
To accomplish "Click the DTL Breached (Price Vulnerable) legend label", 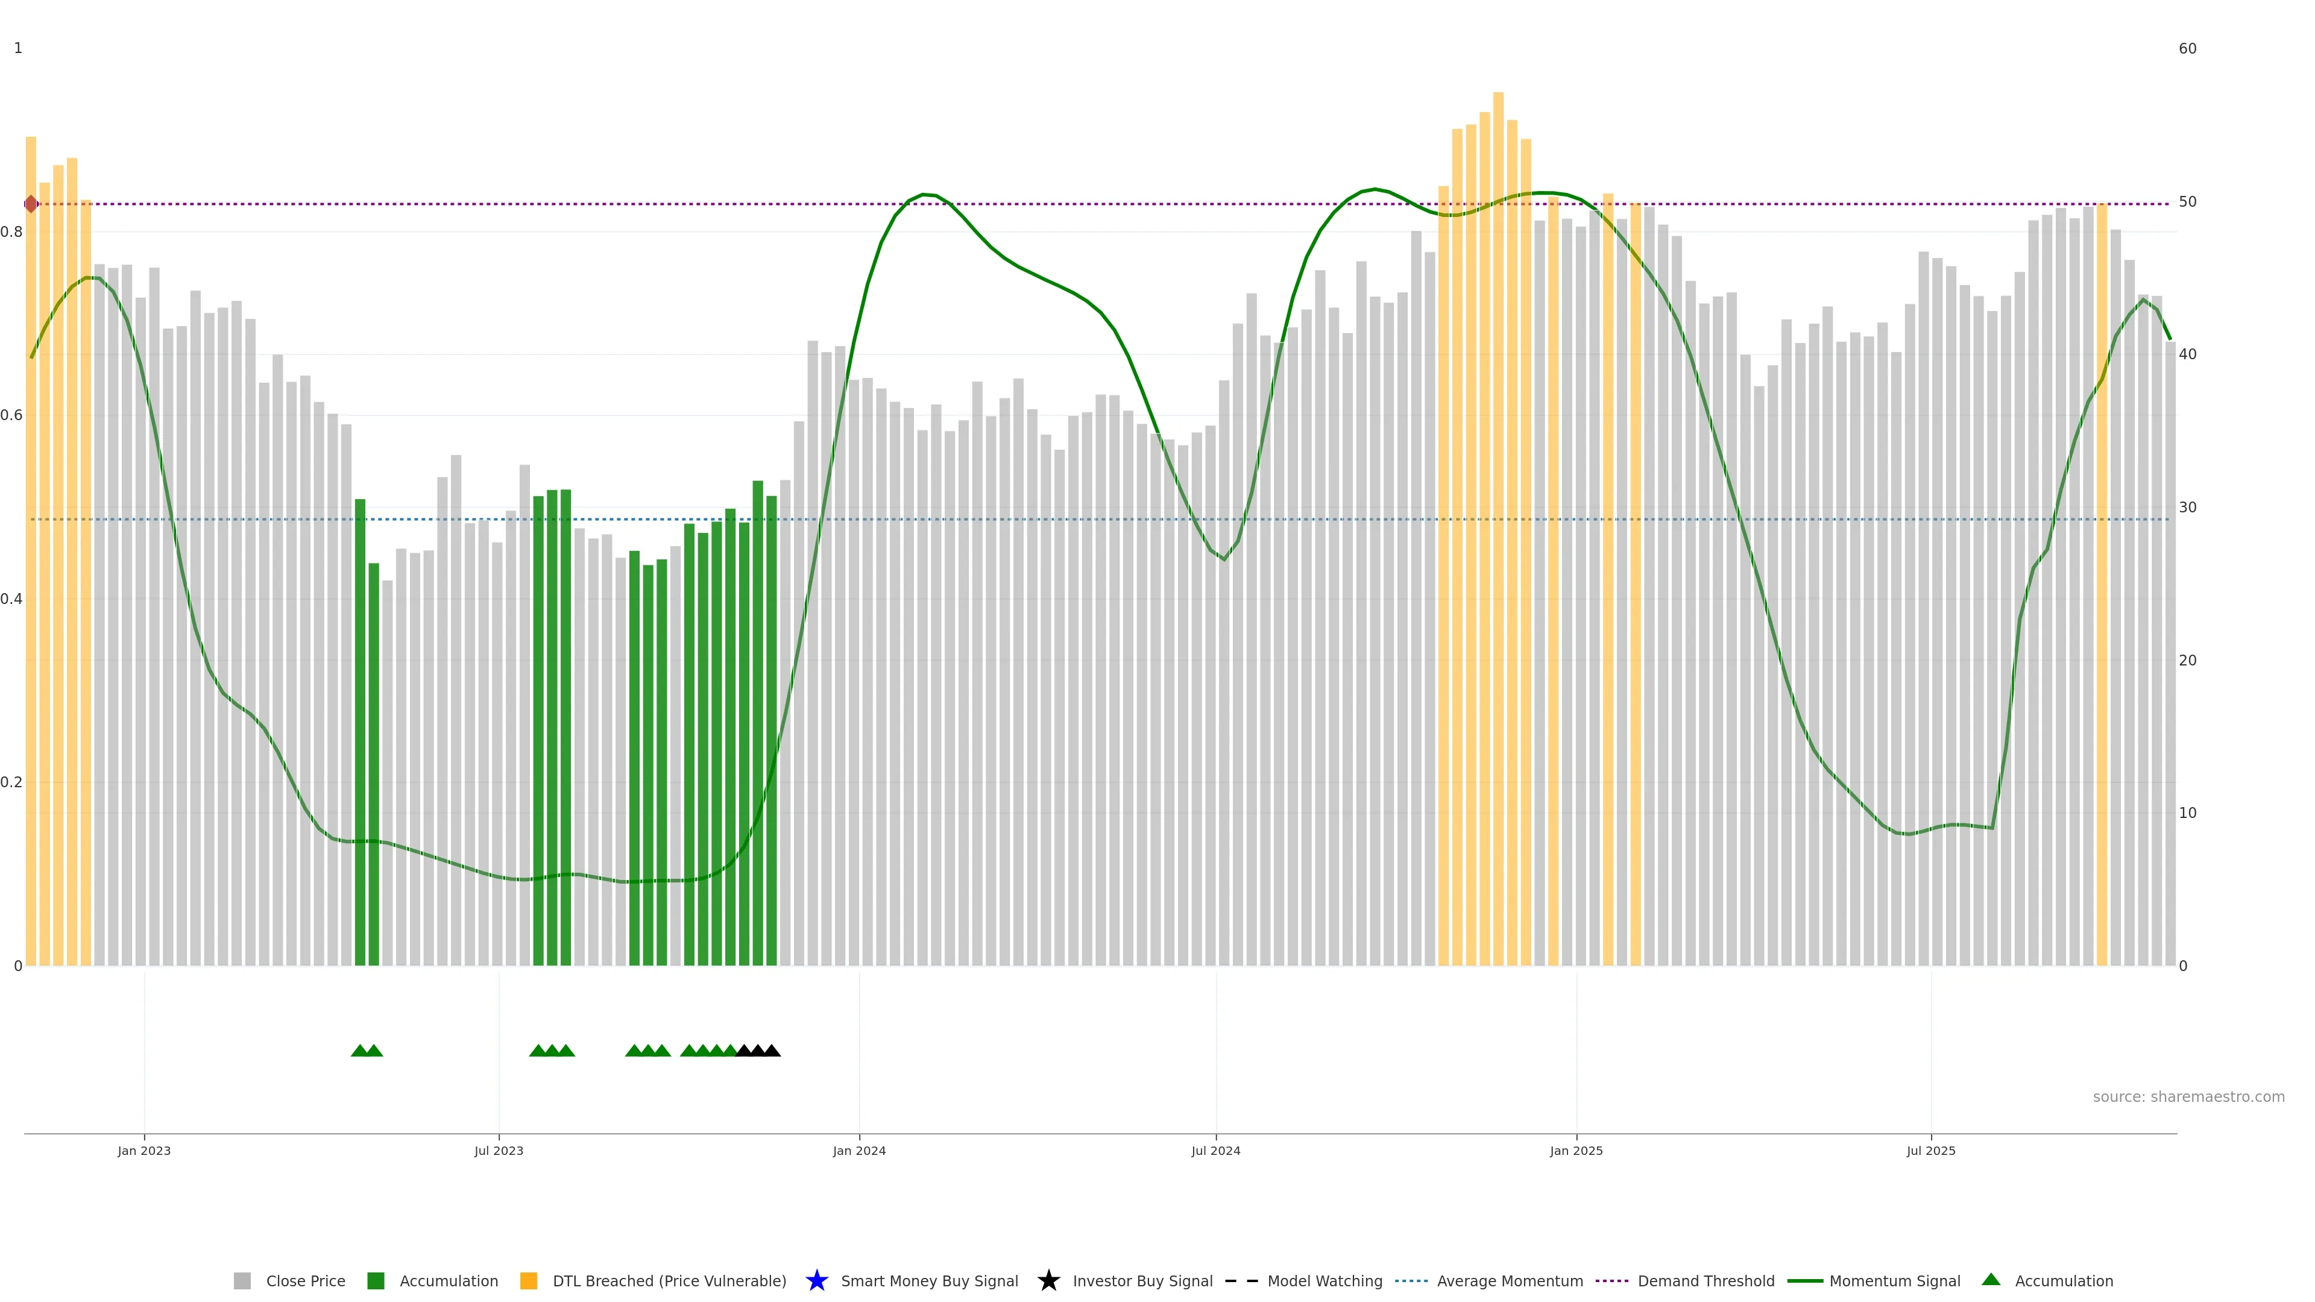I will [669, 1280].
